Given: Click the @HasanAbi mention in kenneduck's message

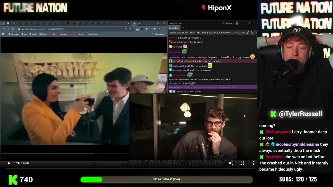Looking at the screenshot, I should tap(190, 61).
